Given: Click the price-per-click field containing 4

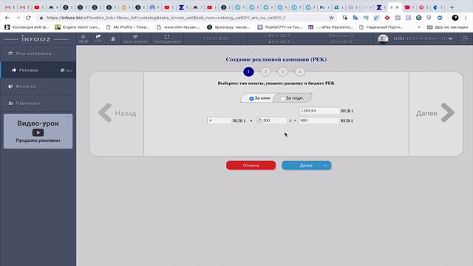Looking at the screenshot, I should click(220, 120).
